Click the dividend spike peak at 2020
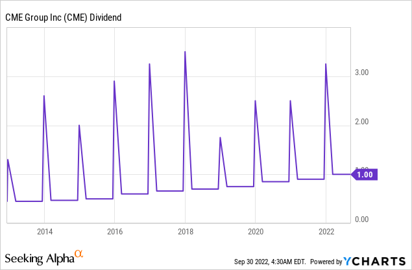 click(x=255, y=100)
